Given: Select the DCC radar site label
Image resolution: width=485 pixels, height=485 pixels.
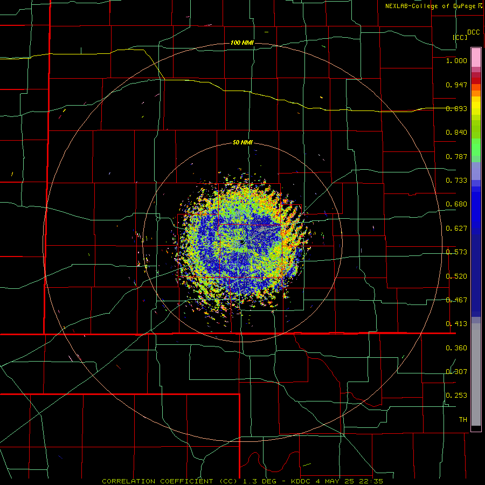Looking at the screenshot, I should [474, 32].
